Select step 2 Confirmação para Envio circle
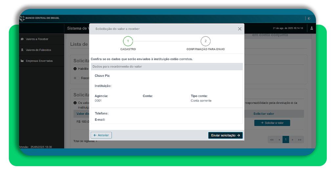 205,41
